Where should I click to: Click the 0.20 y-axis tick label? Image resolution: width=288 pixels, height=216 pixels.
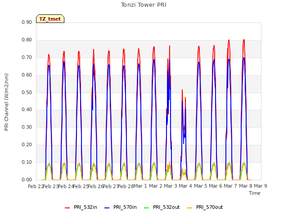(x=27, y=145)
